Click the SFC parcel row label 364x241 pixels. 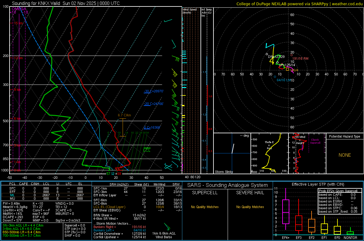tap(12, 188)
